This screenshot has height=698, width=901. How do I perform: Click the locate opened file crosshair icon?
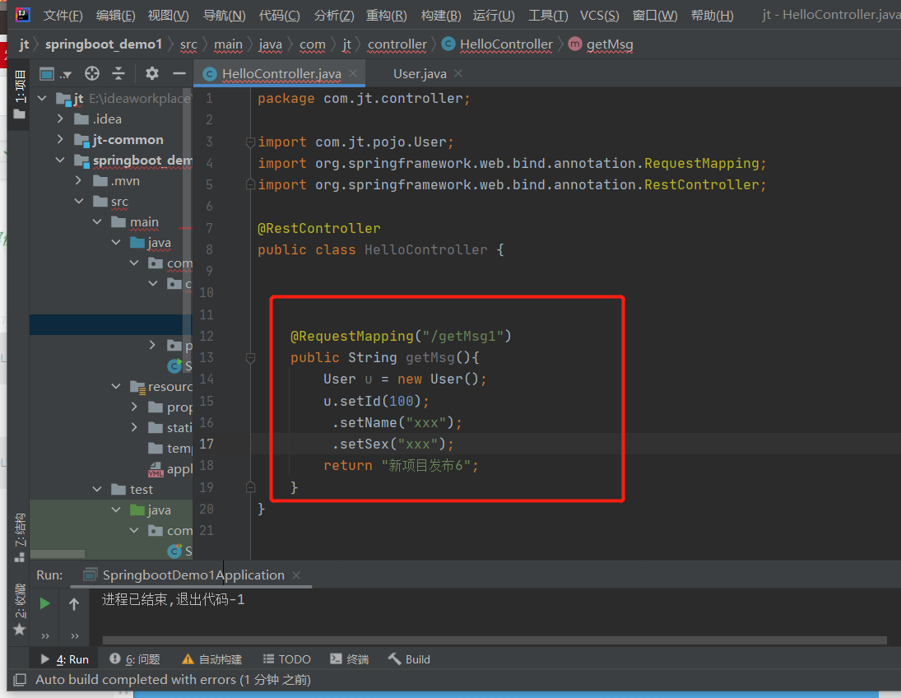click(92, 73)
